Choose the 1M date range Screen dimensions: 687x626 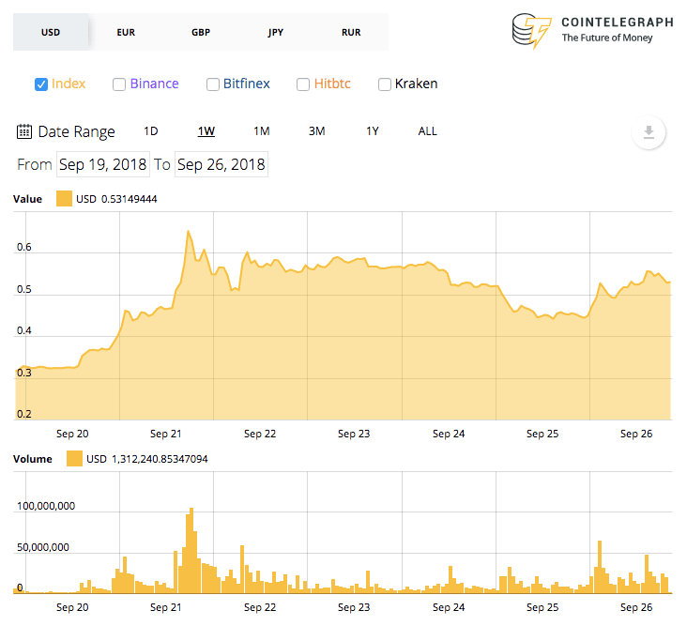(262, 131)
